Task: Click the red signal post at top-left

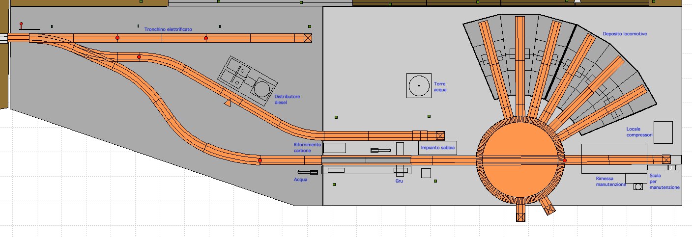Action: click(21, 25)
